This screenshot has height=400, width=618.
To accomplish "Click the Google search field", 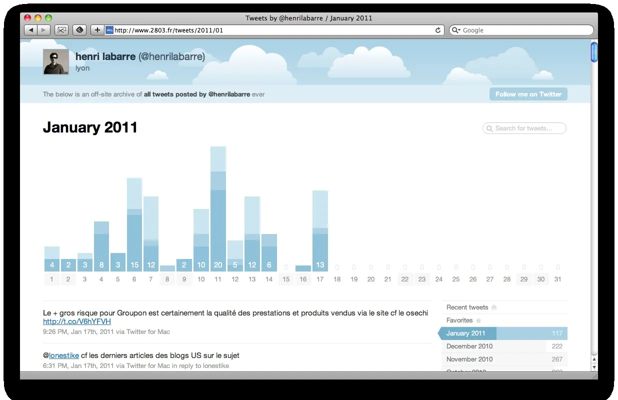I will pyautogui.click(x=521, y=30).
